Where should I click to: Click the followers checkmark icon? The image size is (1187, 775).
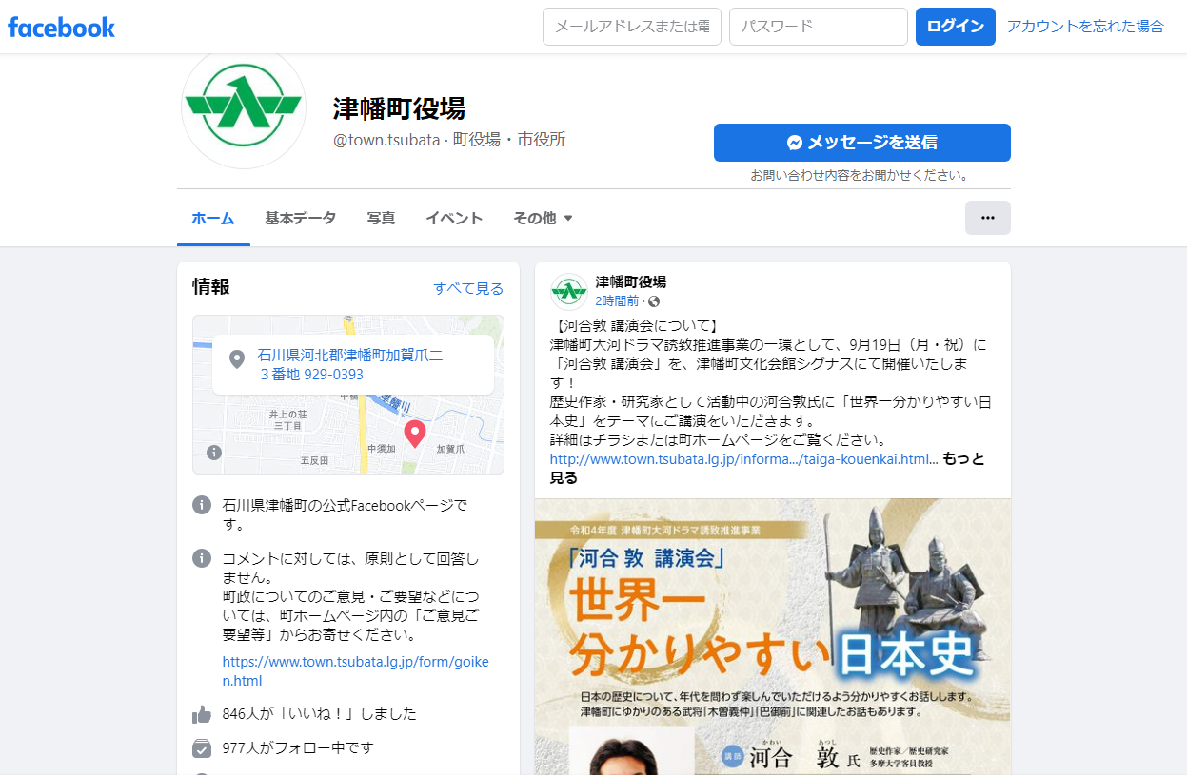(x=202, y=748)
